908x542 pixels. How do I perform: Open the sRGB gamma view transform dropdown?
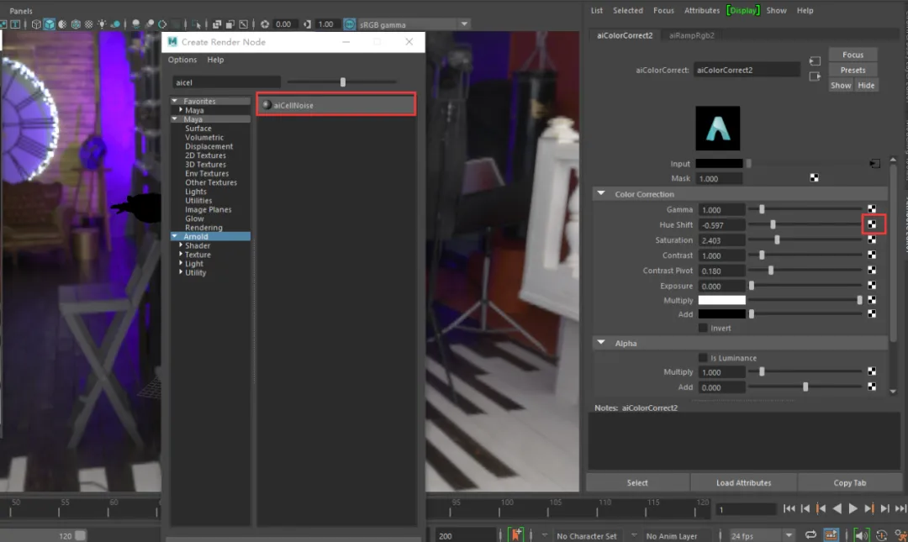pyautogui.click(x=464, y=24)
